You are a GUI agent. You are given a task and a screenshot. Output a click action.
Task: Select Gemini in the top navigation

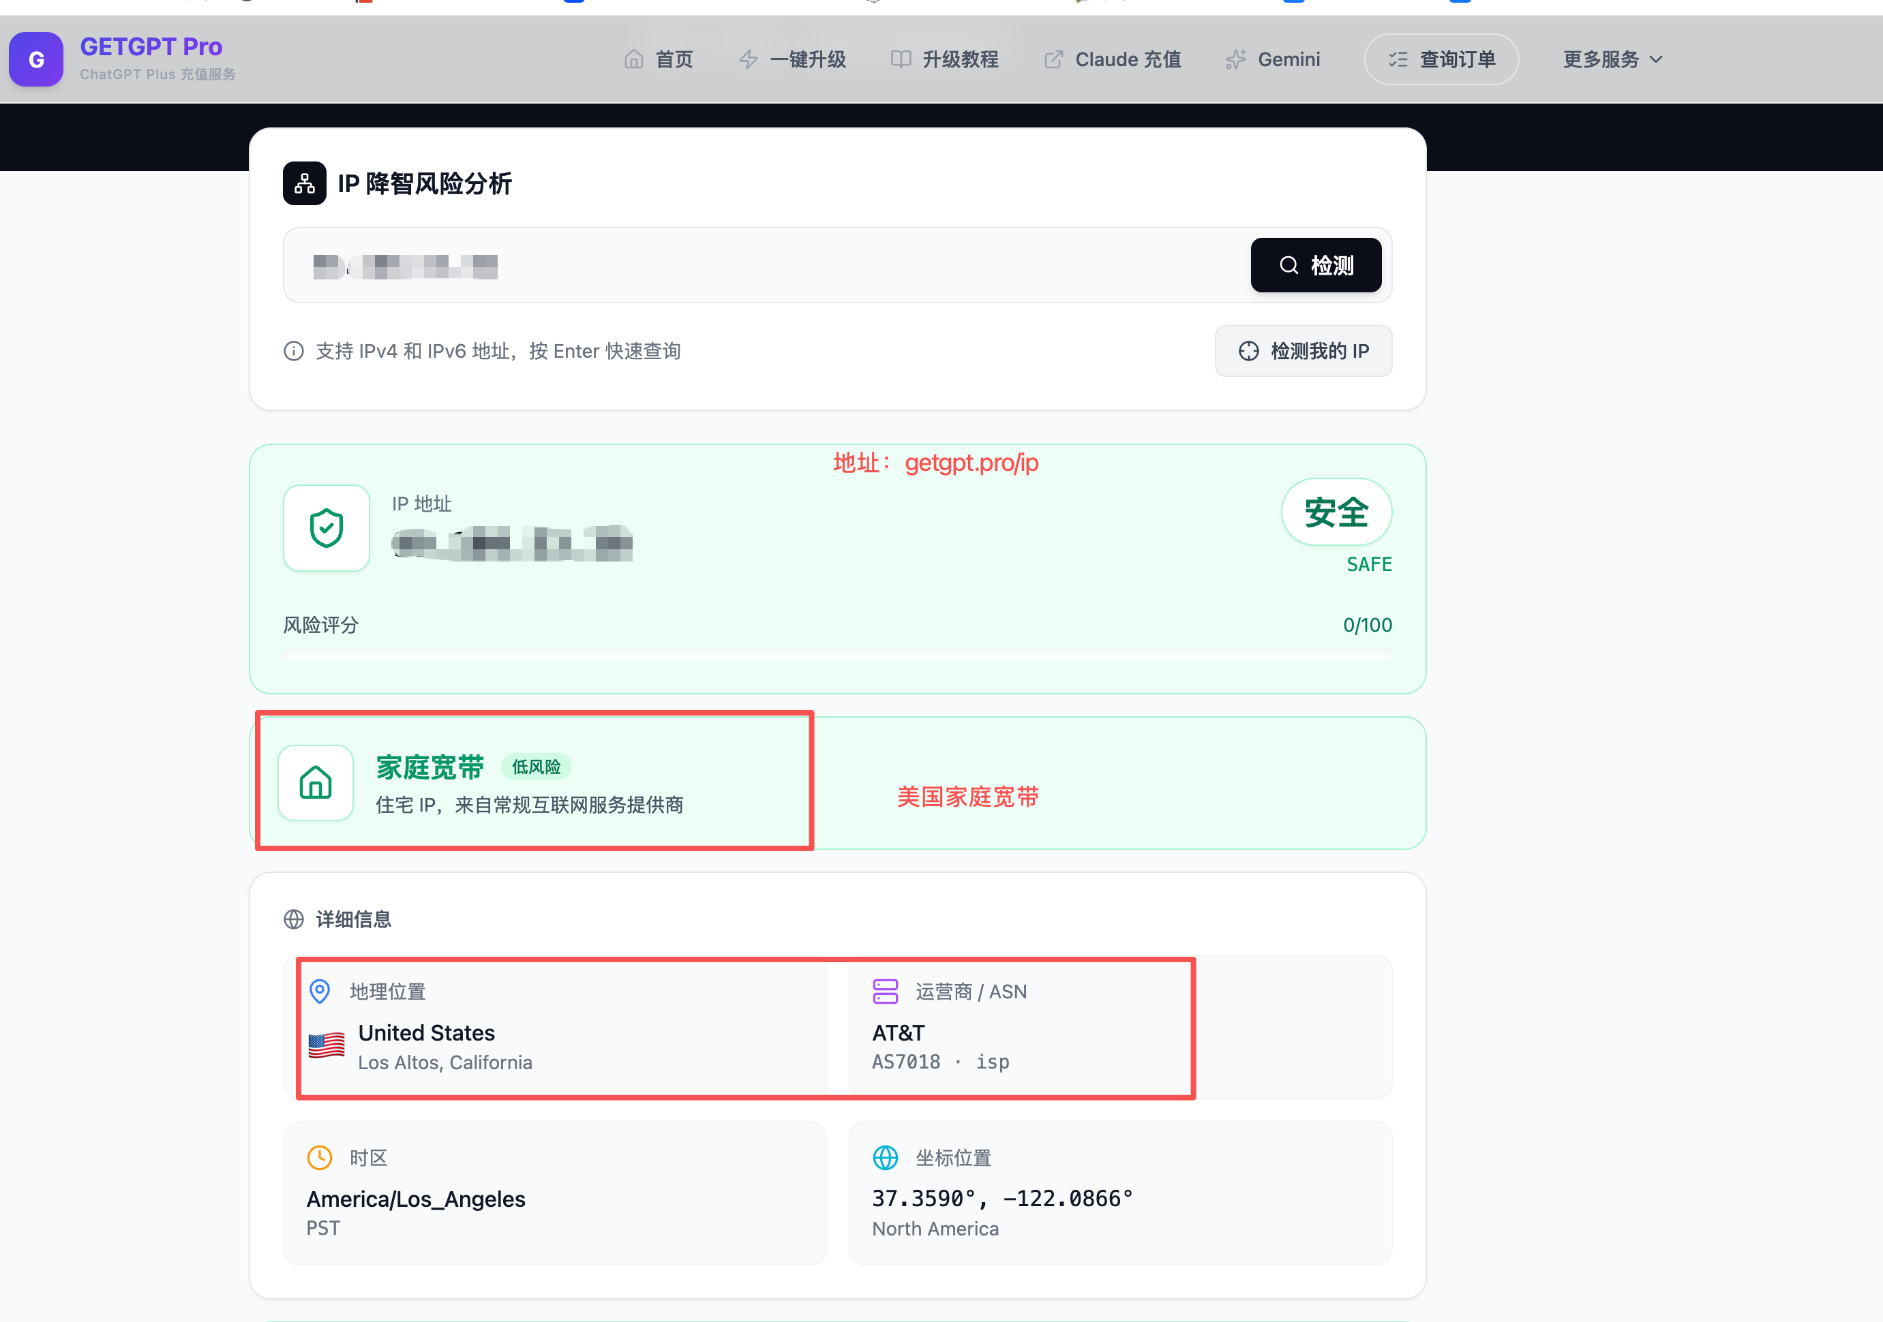[x=1273, y=59]
